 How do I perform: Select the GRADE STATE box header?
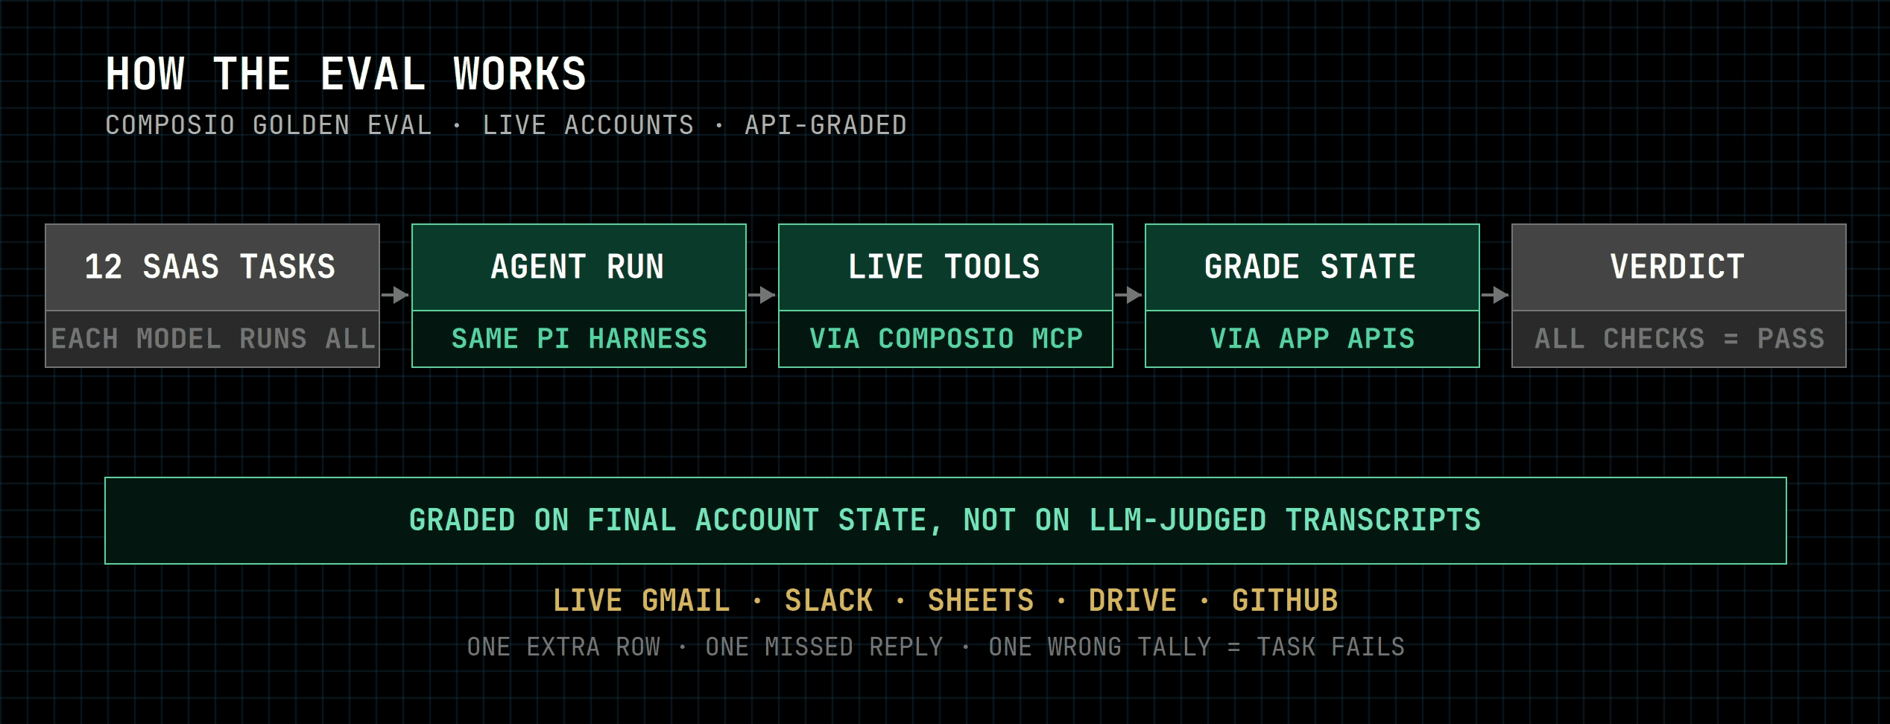pos(1312,267)
